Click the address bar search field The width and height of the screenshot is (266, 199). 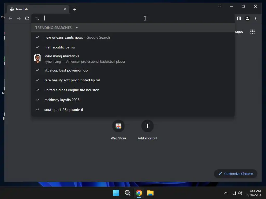pos(133,18)
